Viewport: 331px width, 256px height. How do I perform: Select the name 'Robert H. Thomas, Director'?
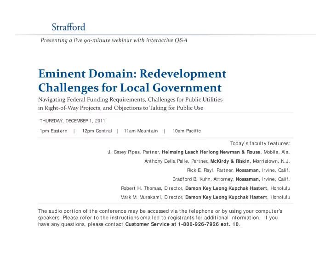pyautogui.click(x=152, y=188)
